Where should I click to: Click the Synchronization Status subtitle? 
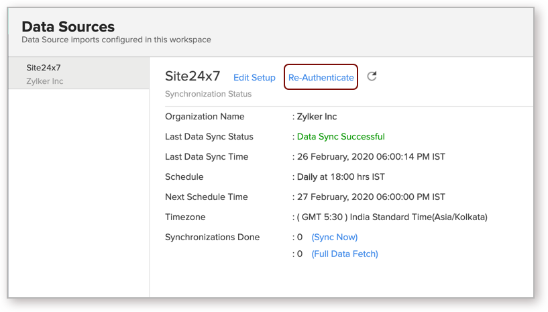[x=208, y=94]
